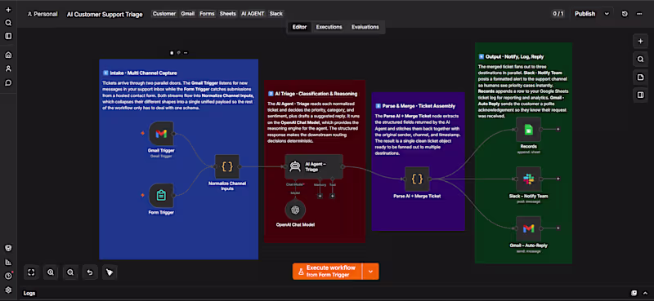Zoom in on the workflow canvas
Image resolution: width=654 pixels, height=301 pixels.
point(51,272)
